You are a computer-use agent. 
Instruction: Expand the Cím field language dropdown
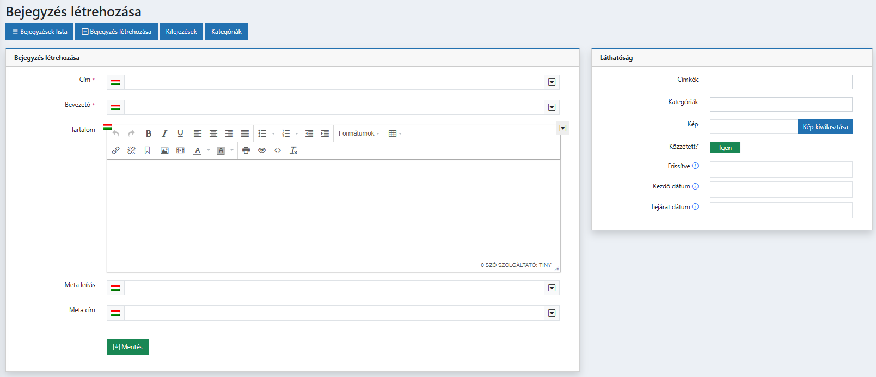pos(552,82)
